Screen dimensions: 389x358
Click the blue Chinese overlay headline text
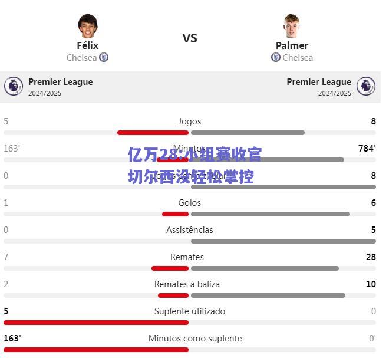click(194, 166)
